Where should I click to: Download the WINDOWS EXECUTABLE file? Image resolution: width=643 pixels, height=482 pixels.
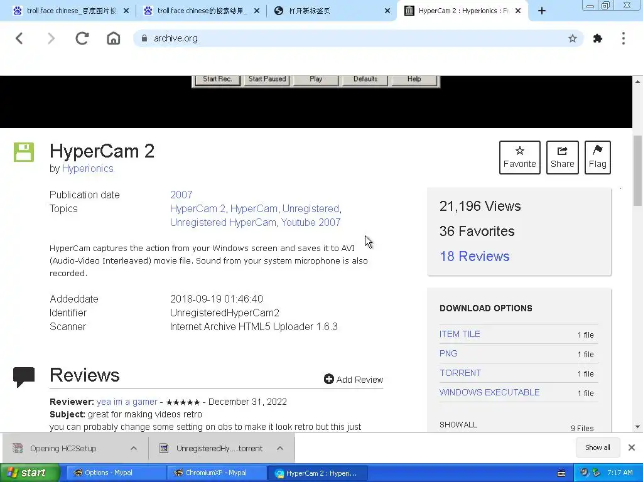coord(489,392)
